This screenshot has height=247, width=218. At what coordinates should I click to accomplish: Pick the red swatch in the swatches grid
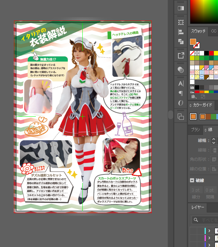point(212,53)
